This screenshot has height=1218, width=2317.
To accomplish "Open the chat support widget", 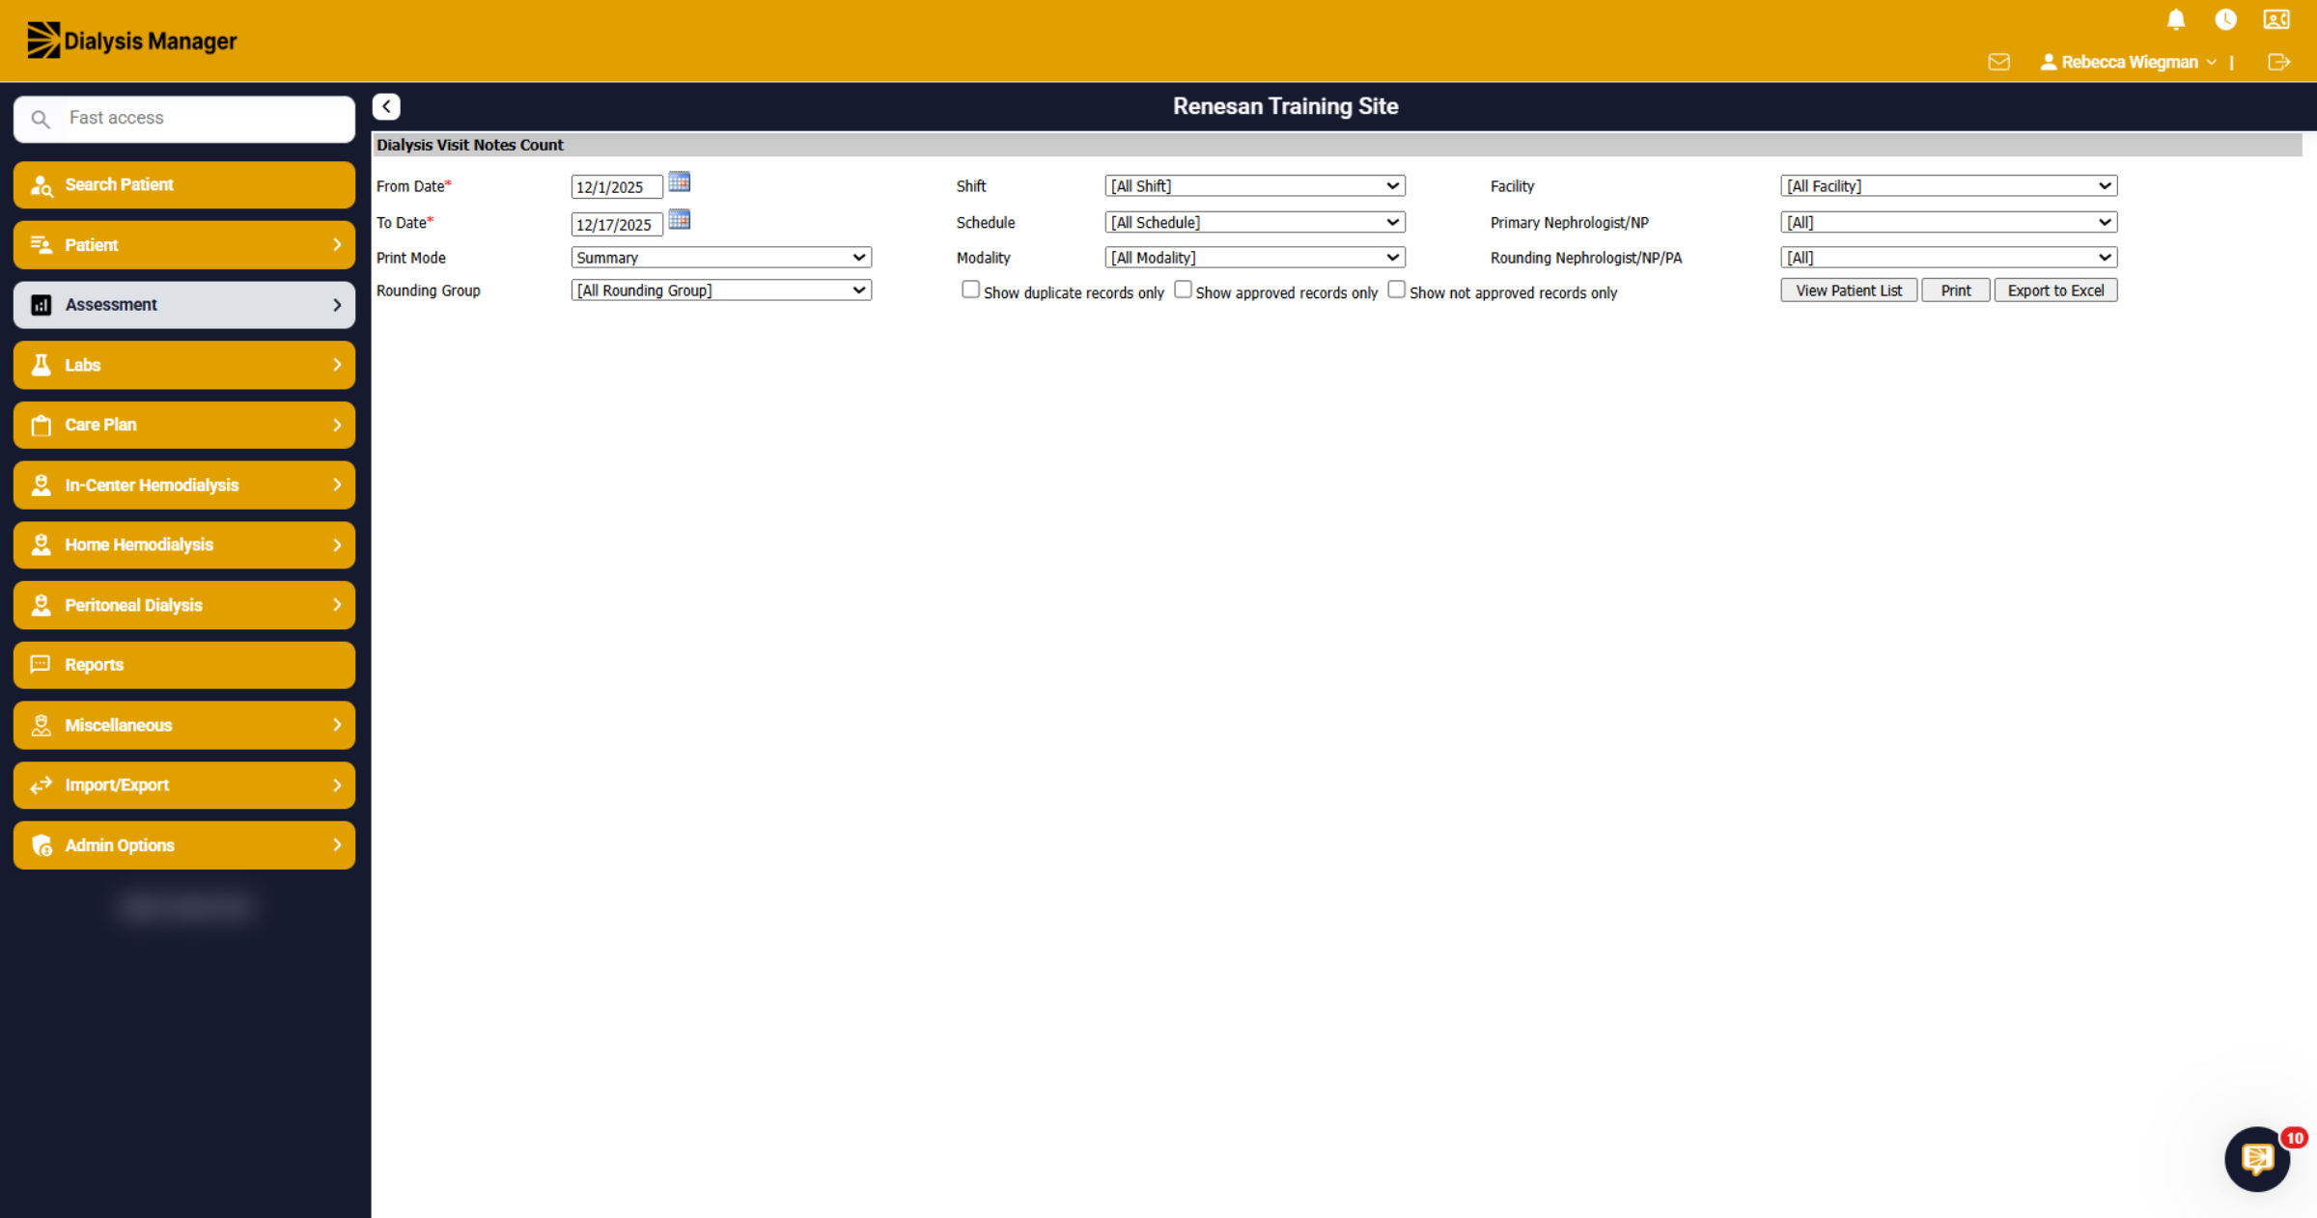I will tap(2257, 1158).
